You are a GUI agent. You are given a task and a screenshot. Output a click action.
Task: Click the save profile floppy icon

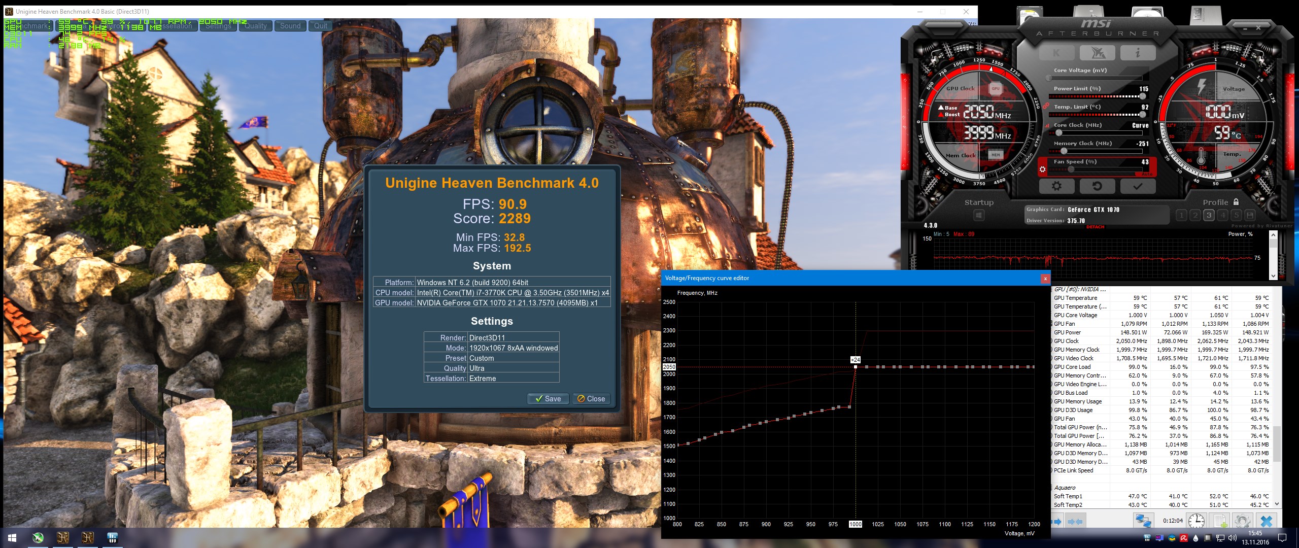coord(1250,215)
